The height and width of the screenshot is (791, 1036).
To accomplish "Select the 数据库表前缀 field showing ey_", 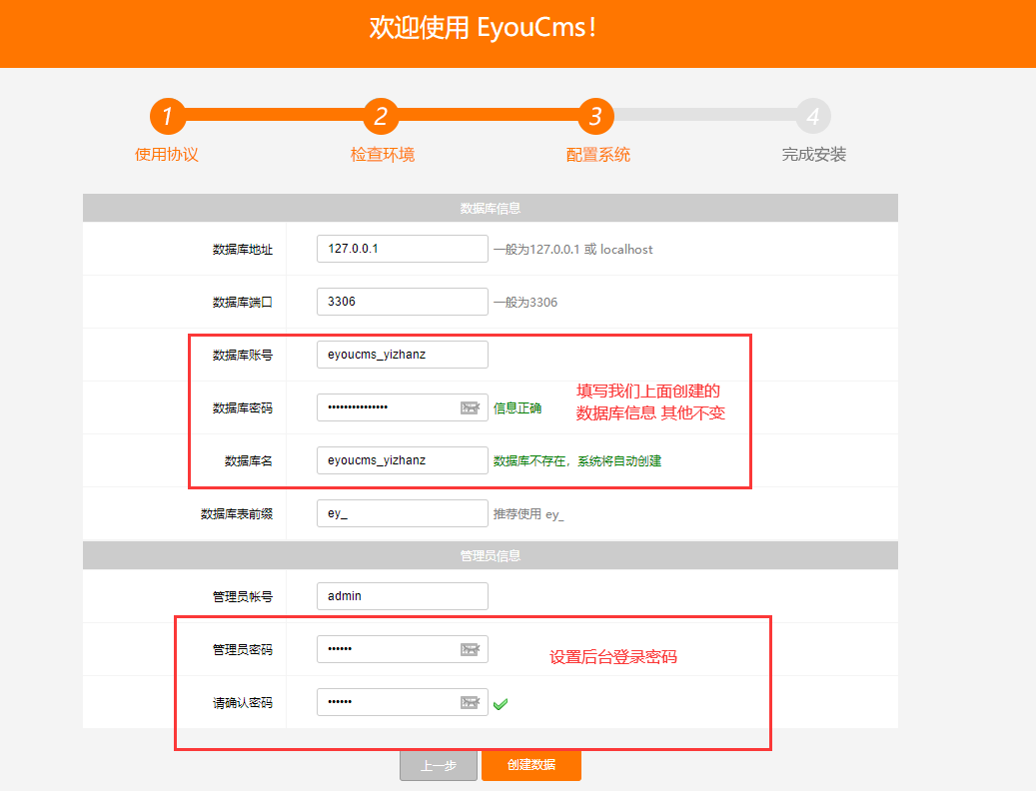I will 402,512.
